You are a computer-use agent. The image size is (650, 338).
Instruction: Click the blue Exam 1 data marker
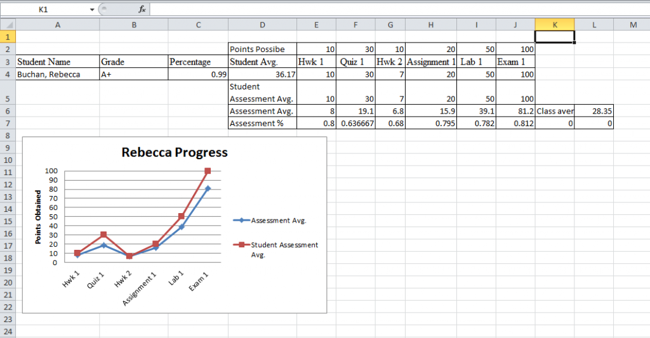(208, 188)
